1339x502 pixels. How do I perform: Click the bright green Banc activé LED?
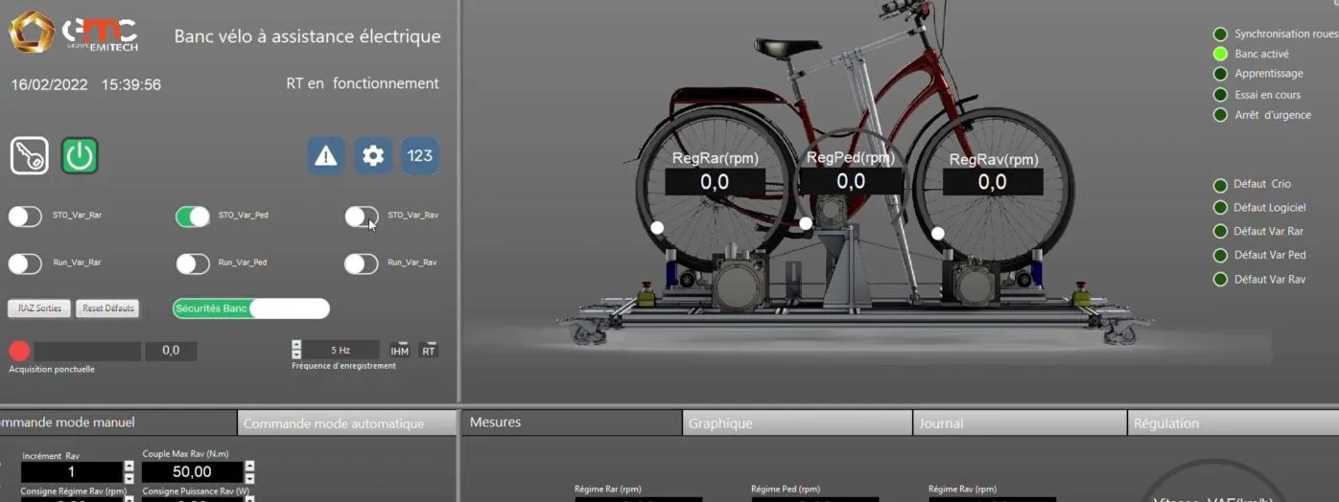[x=1220, y=55]
